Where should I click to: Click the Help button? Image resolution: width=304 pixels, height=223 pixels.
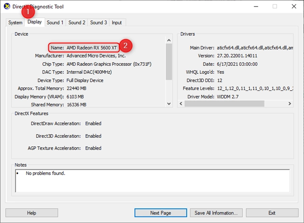click(31, 213)
